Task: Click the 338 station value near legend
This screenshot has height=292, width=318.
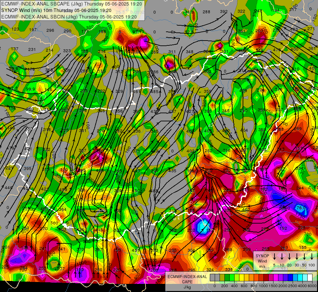Action: click(229, 269)
